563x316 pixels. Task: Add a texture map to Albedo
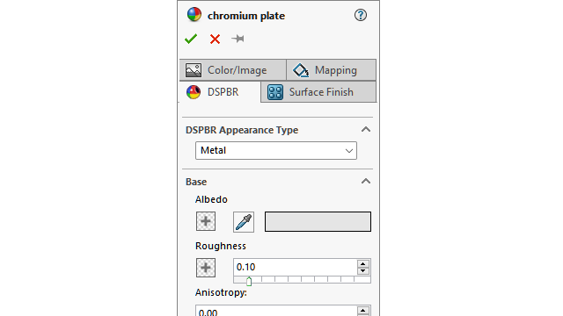tap(206, 221)
